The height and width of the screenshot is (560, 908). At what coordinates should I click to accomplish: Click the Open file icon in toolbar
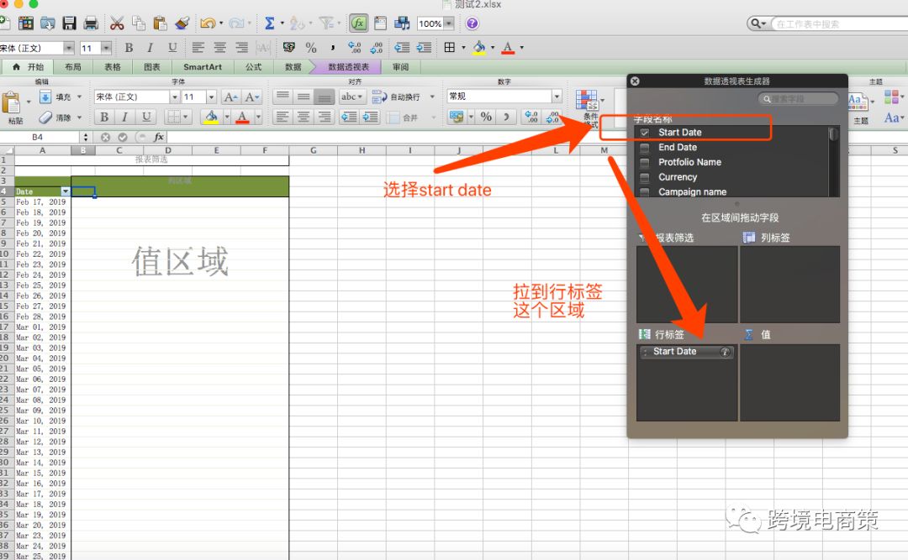pos(47,24)
